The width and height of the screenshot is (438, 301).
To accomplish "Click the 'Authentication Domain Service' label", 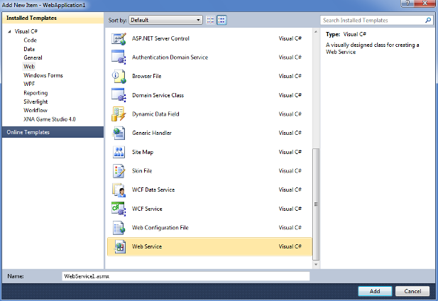I will click(170, 58).
